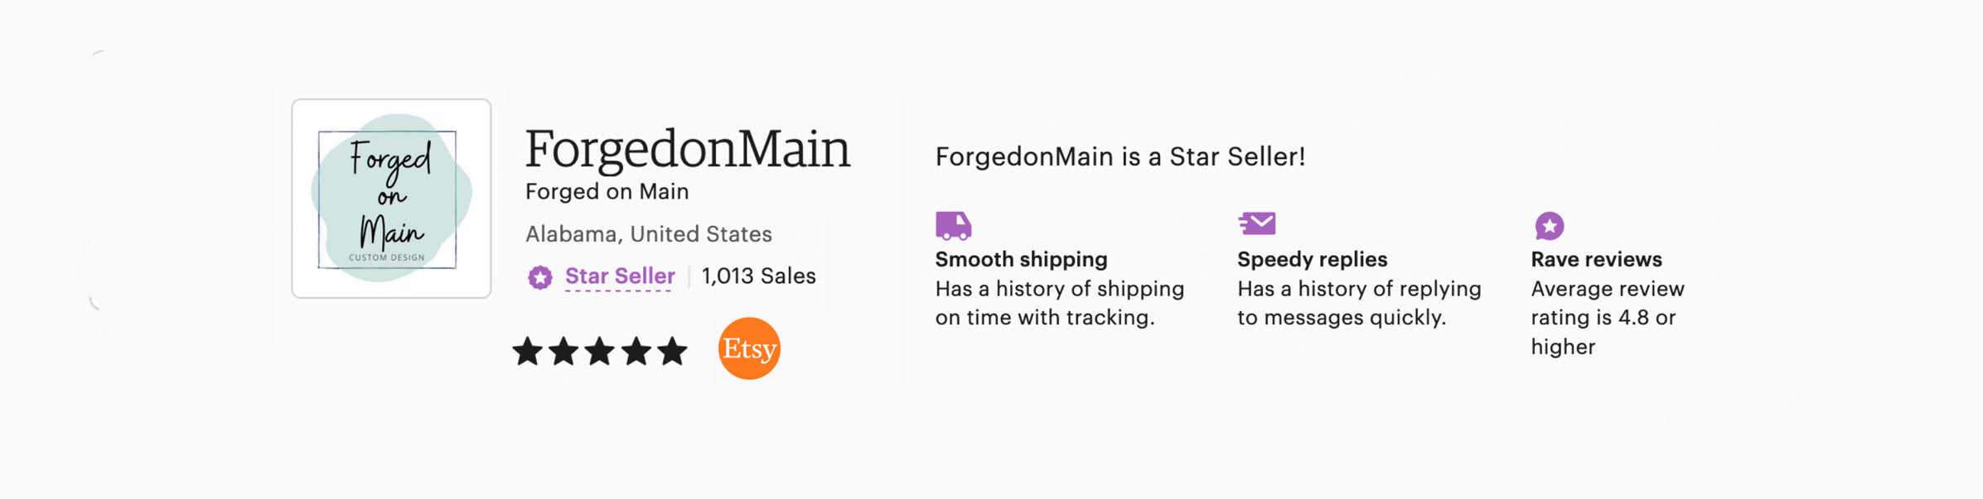Screen dimensions: 1983x499
Task: Click the fifth star in the rating
Action: (672, 352)
